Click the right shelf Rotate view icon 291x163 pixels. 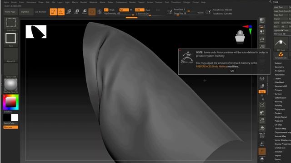(x=262, y=128)
